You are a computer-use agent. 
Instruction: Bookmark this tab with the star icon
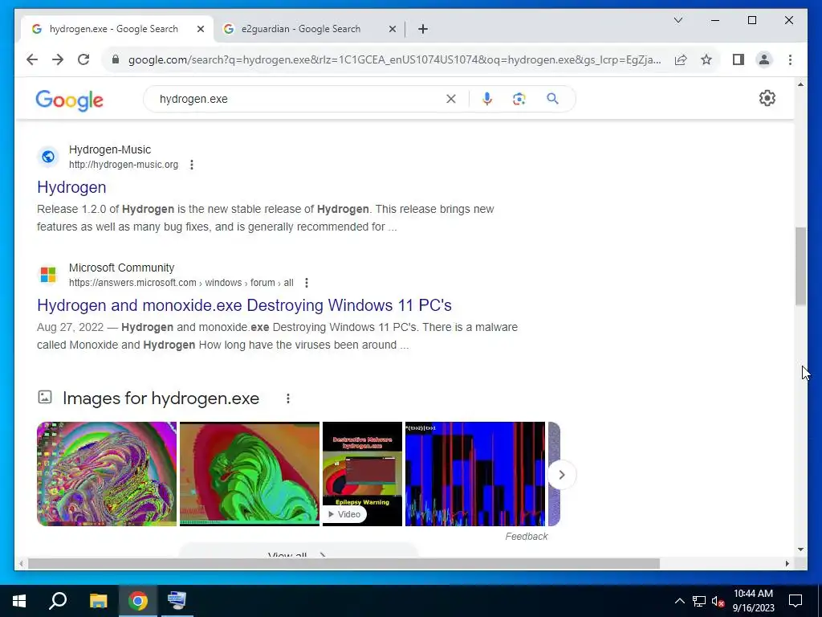coord(706,59)
